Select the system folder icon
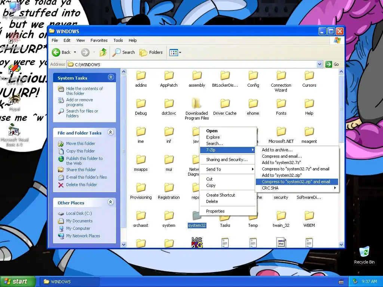The image size is (383, 287). 169,216
